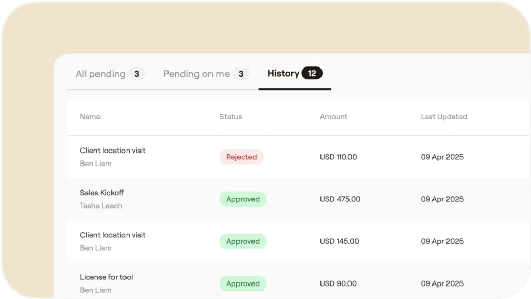Click the Rejected status badge

pyautogui.click(x=242, y=157)
